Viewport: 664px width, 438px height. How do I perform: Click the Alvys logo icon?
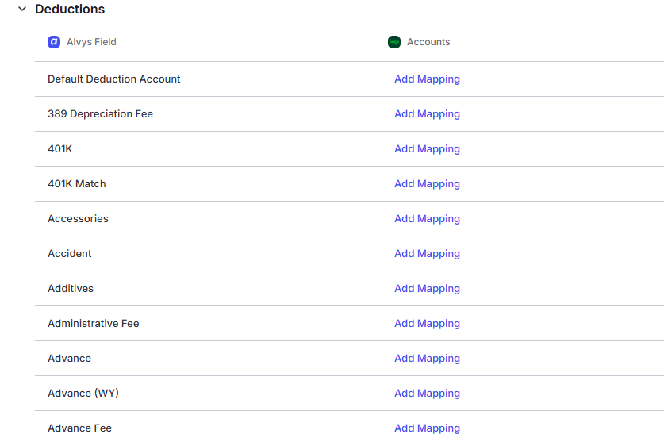click(x=54, y=42)
